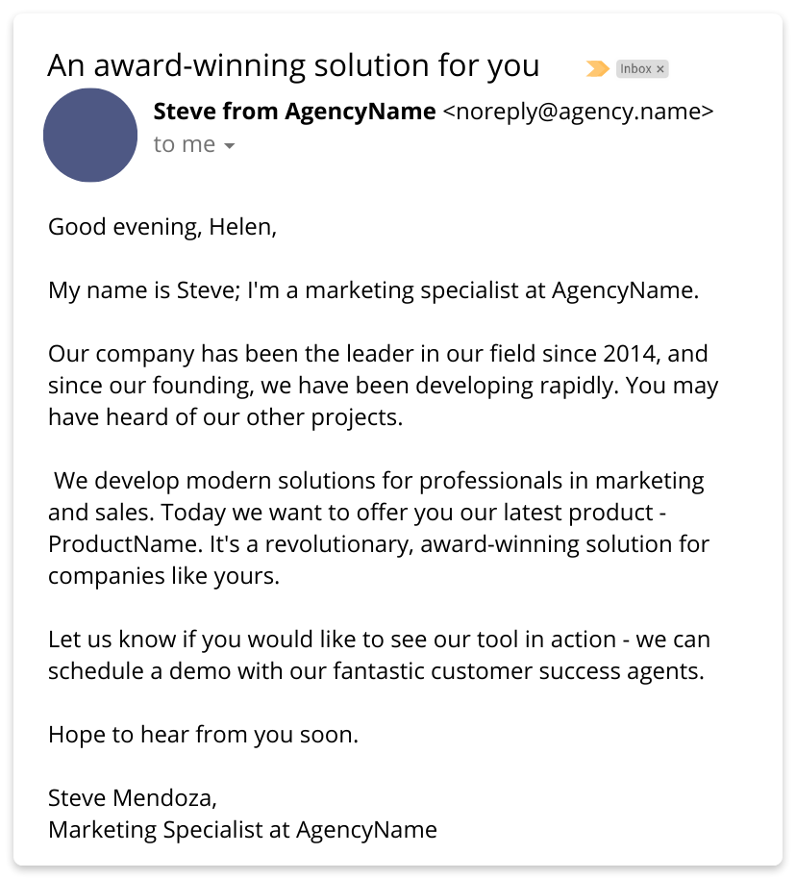The height and width of the screenshot is (879, 796).
Task: Remove the Inbox label with its x
Action: click(660, 69)
